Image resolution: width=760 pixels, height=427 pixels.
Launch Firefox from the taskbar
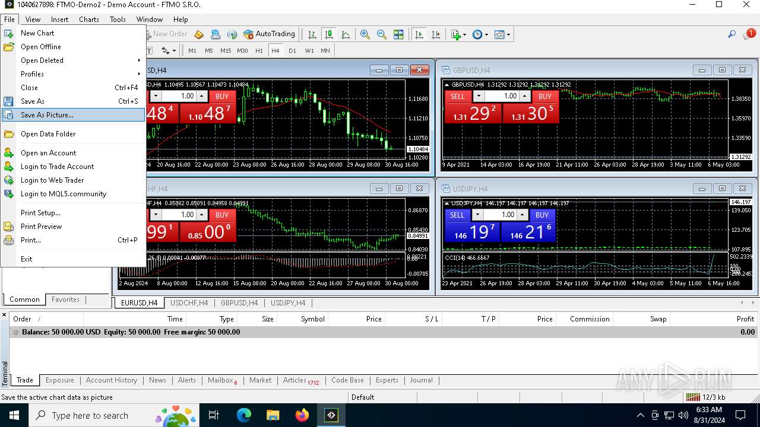click(302, 415)
